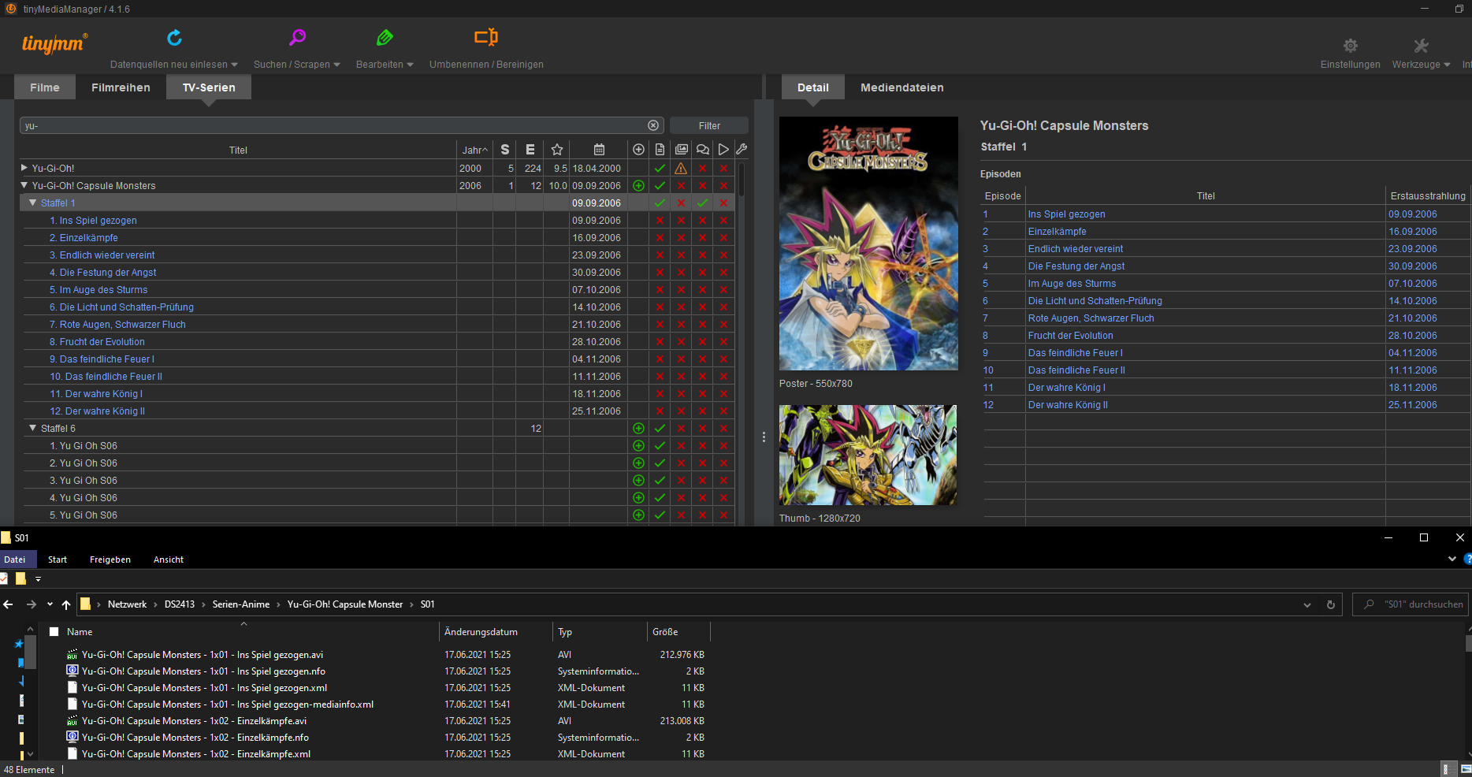Screen dimensions: 1472x777
Task: Navigate to DS2413 breadcrumb
Action: pyautogui.click(x=180, y=604)
